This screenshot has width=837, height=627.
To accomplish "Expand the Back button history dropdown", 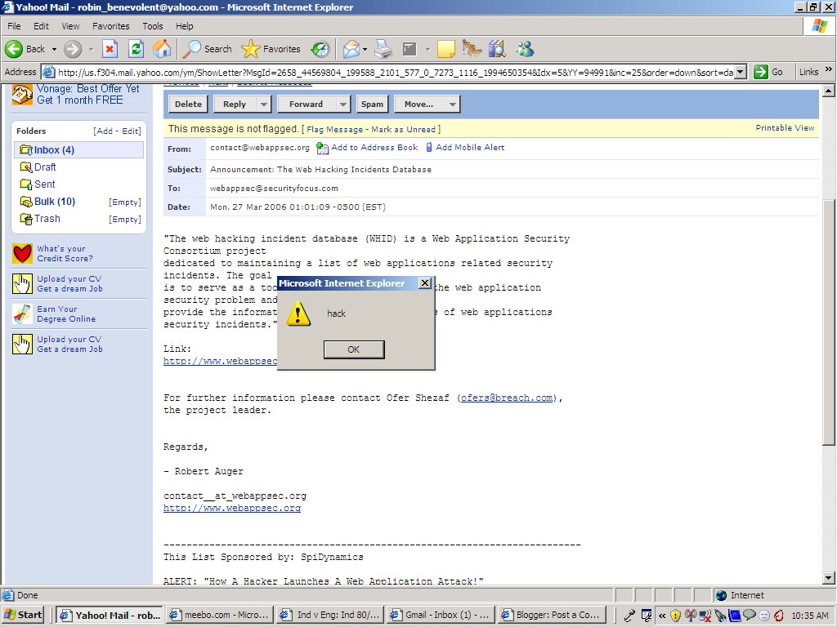I will tap(54, 49).
